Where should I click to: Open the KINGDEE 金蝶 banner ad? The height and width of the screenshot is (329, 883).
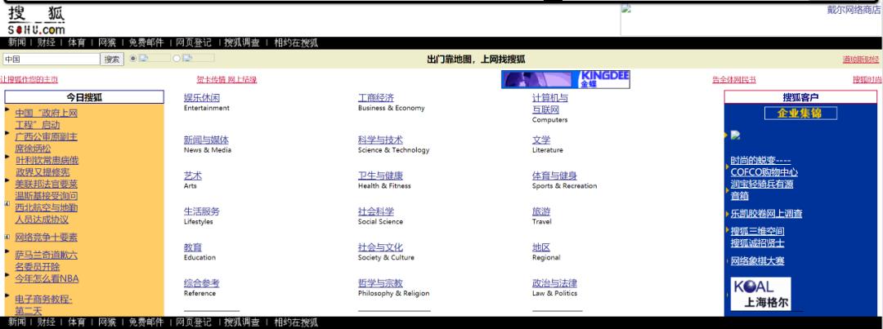tap(566, 80)
